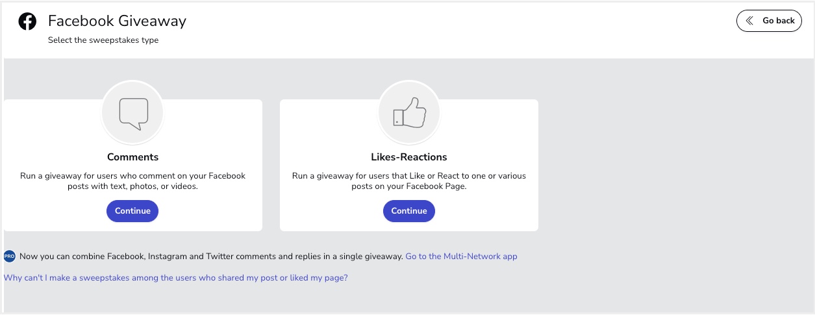815x315 pixels.
Task: Click the double-chevron icon in Go back
Action: click(749, 21)
